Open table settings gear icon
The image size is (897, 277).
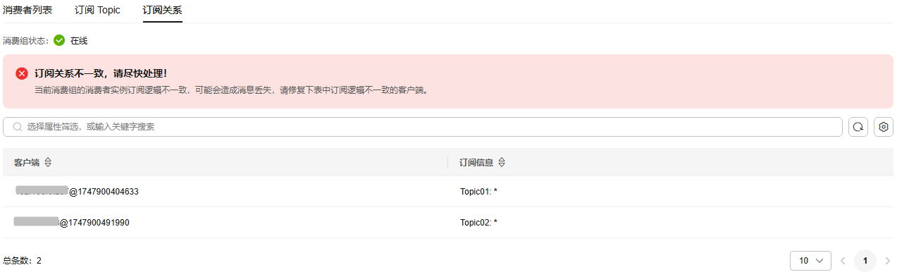click(884, 127)
